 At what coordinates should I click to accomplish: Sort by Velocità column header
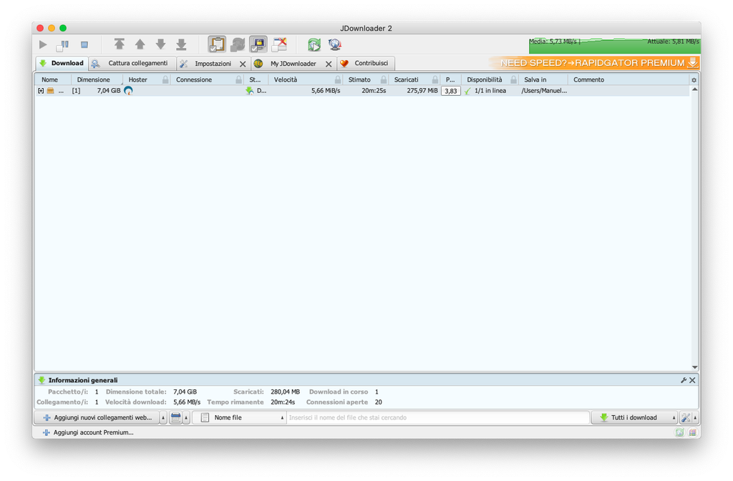point(285,79)
